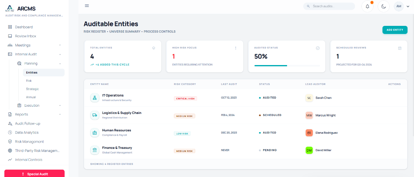Open the notifications bell
414x177 pixels.
[367, 6]
